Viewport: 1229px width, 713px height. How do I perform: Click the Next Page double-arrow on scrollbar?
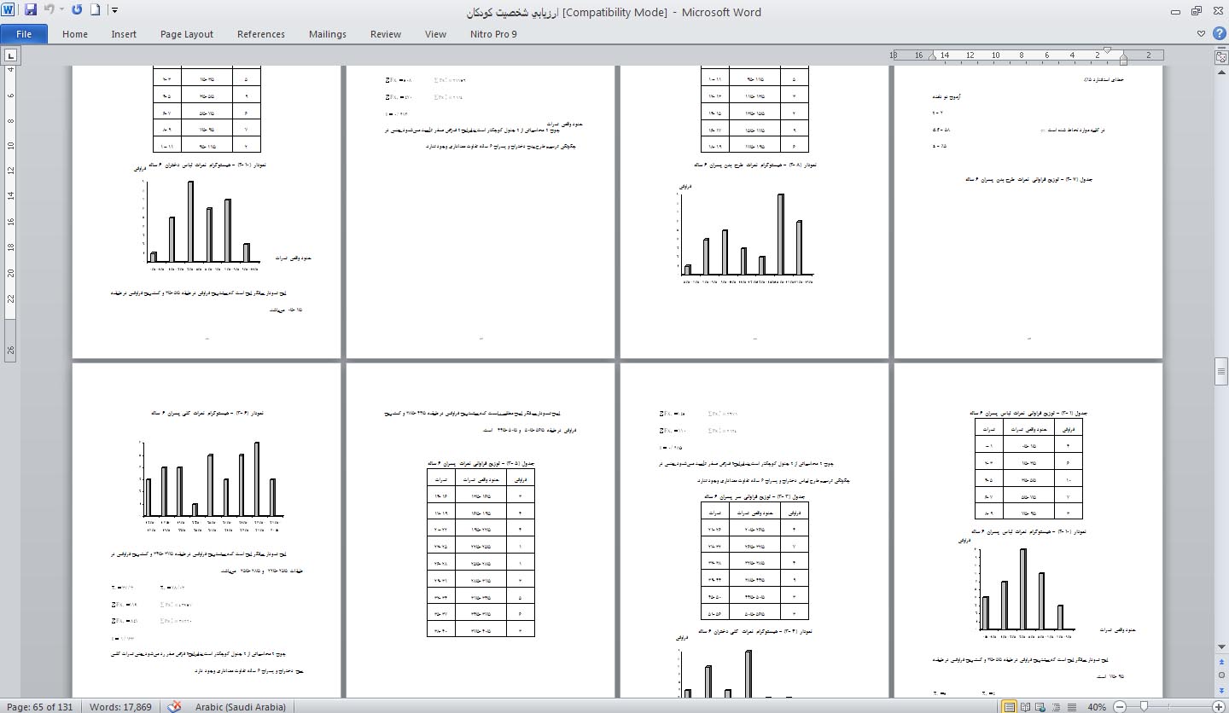pyautogui.click(x=1220, y=691)
